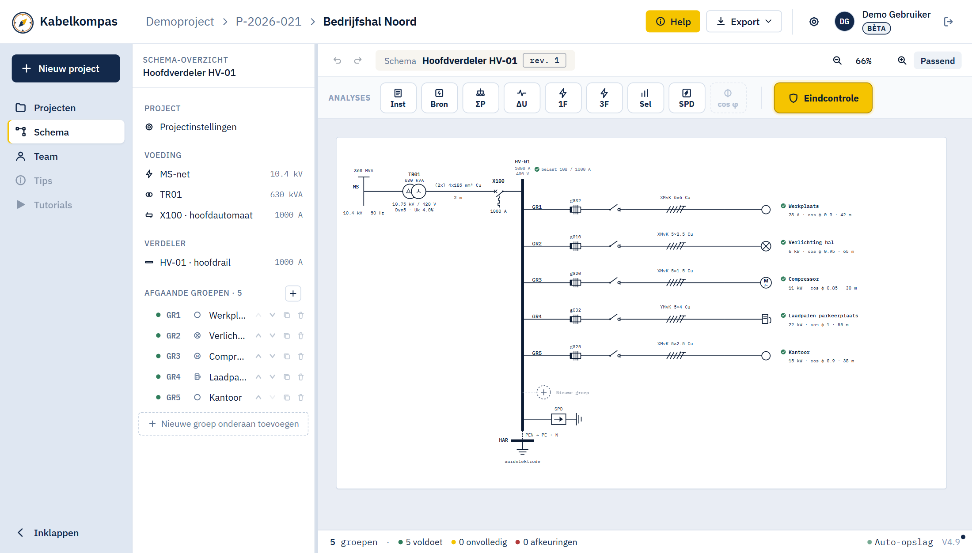Delete group GR5 Kantoor with trash icon

[301, 398]
